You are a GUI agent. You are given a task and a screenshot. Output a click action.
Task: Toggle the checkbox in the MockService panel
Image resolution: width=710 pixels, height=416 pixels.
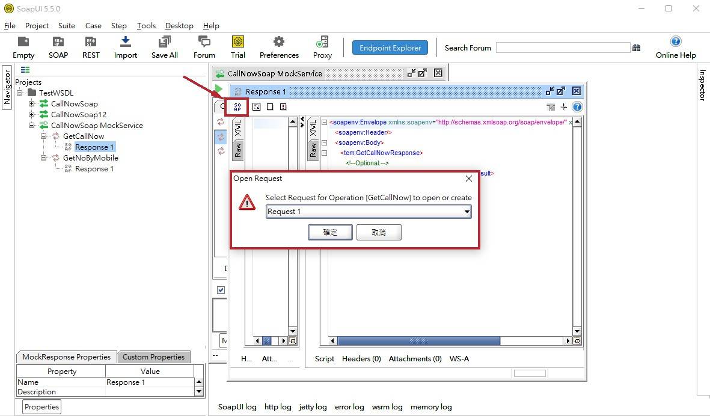[221, 290]
